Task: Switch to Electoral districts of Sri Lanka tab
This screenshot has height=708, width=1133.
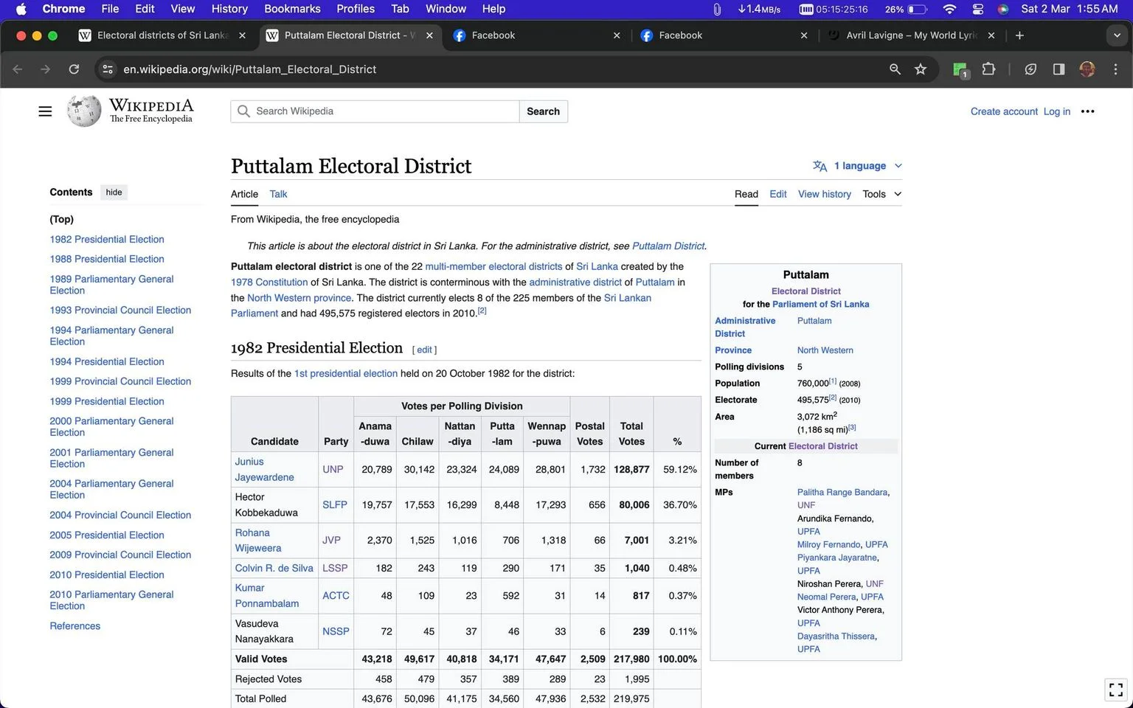Action: (x=163, y=35)
